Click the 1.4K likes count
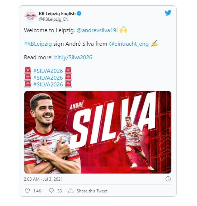This screenshot has height=206, width=197. [x=37, y=191]
